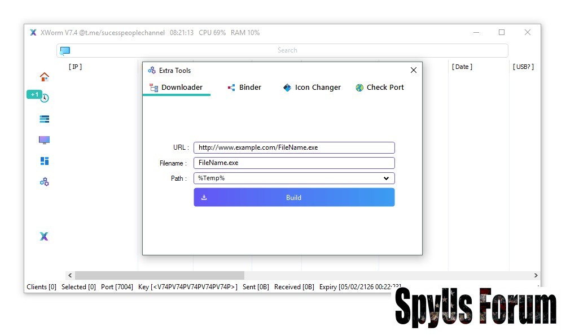The image size is (566, 335).
Task: Close the Extra Tools dialog
Action: [414, 70]
